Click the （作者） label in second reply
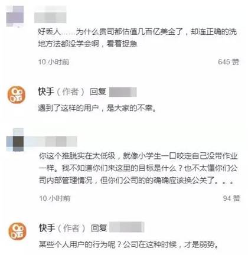This screenshot has height=258, width=248. coord(71,228)
